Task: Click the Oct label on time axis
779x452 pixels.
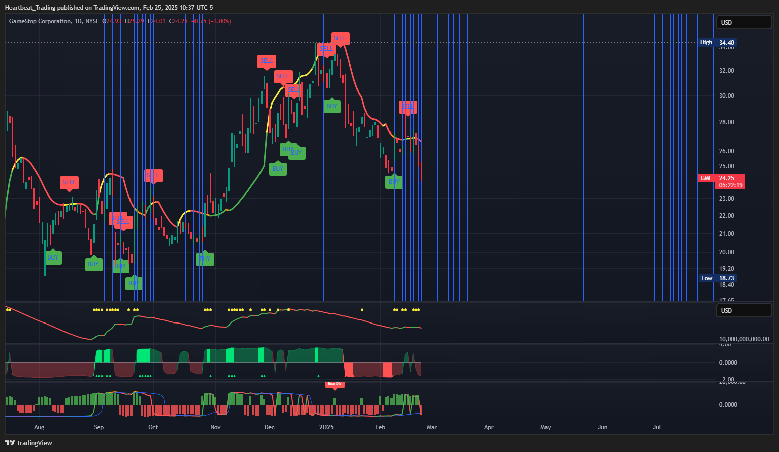Action: pyautogui.click(x=153, y=427)
